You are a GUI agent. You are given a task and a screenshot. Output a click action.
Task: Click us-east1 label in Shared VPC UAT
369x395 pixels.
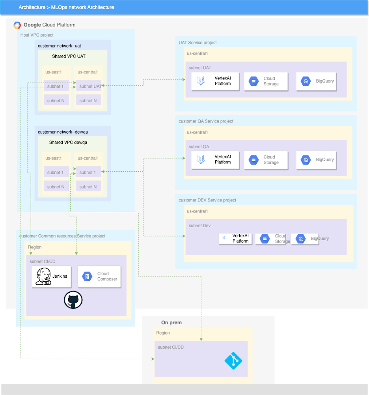[x=53, y=72]
